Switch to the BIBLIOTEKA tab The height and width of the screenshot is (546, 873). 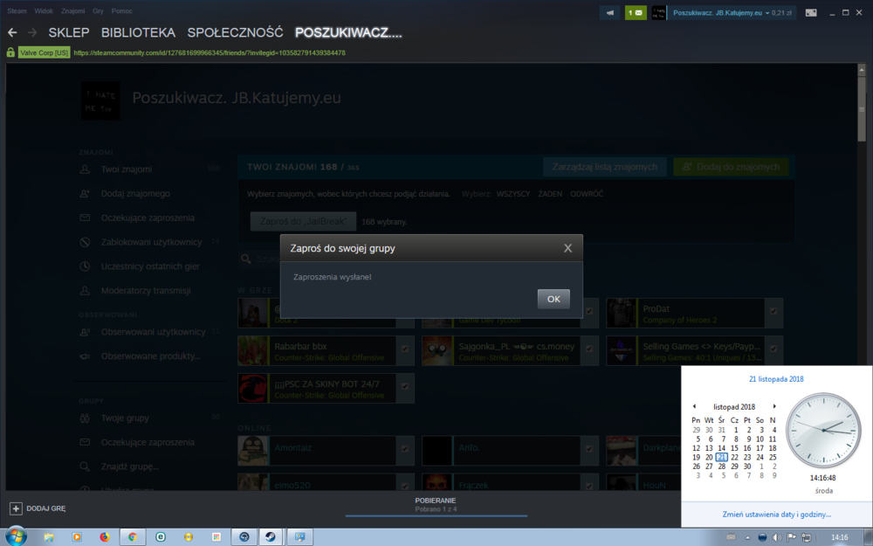tap(138, 33)
